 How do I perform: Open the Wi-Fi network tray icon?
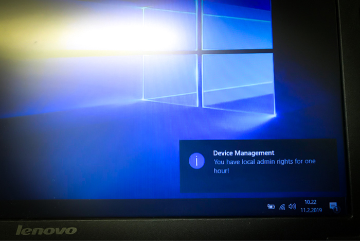click(282, 206)
